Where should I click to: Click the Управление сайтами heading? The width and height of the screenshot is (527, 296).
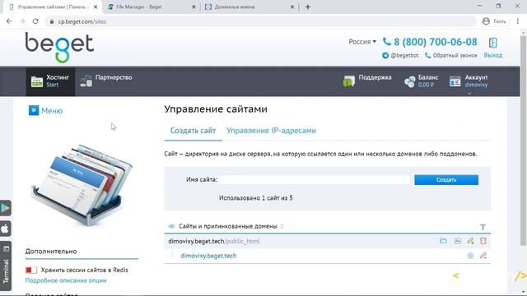click(216, 109)
